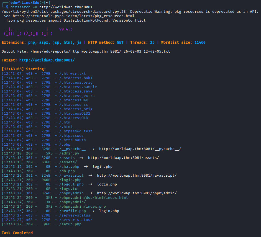
Task: Click the /.htpasswds entry
Action: click(x=71, y=136)
